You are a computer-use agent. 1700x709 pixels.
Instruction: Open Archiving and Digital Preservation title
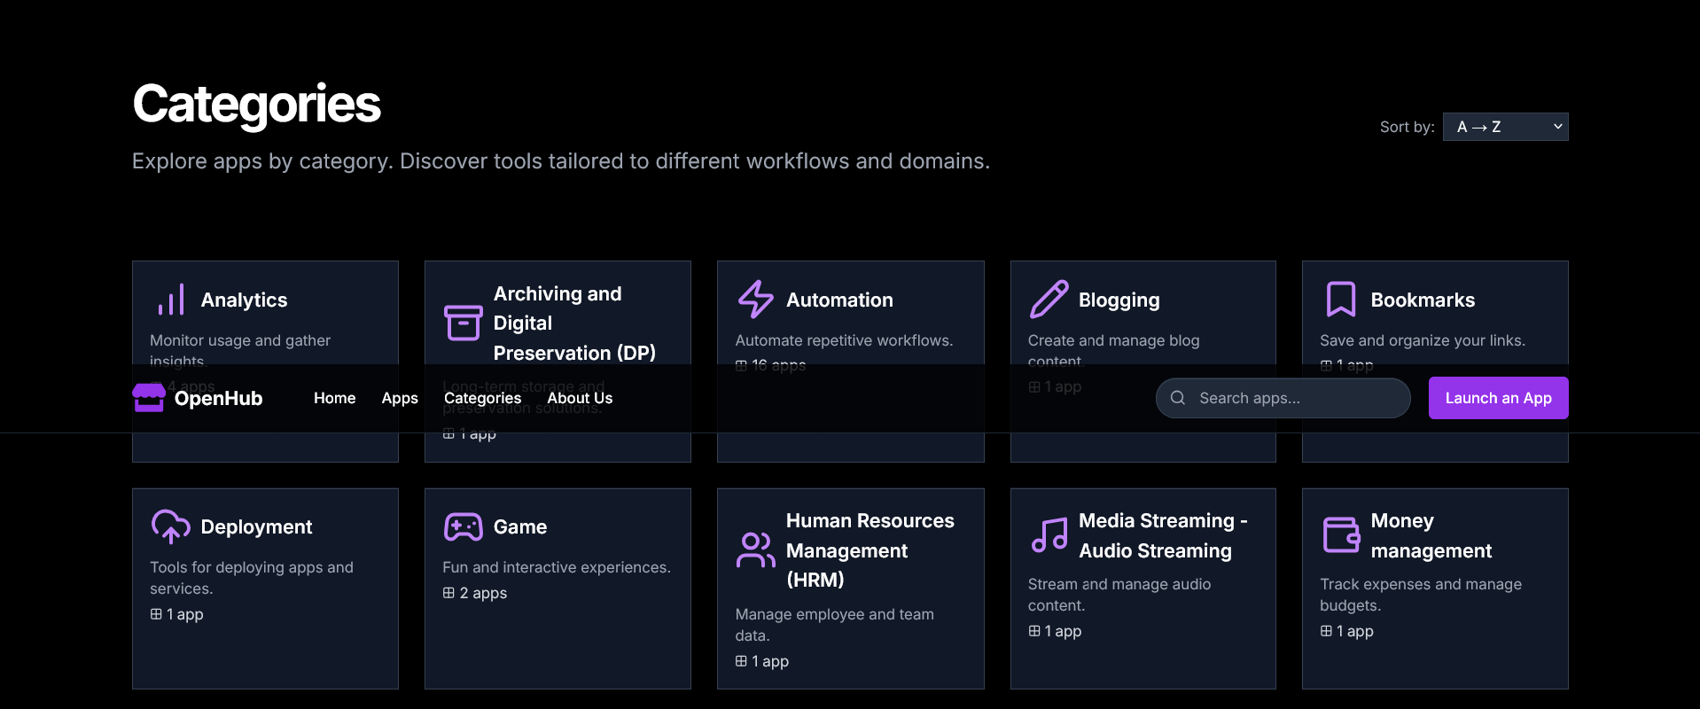click(574, 323)
